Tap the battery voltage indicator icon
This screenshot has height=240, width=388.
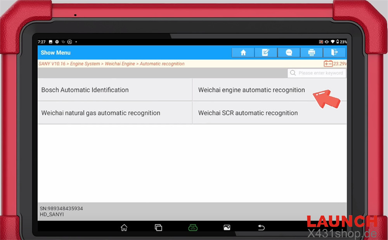(328, 64)
